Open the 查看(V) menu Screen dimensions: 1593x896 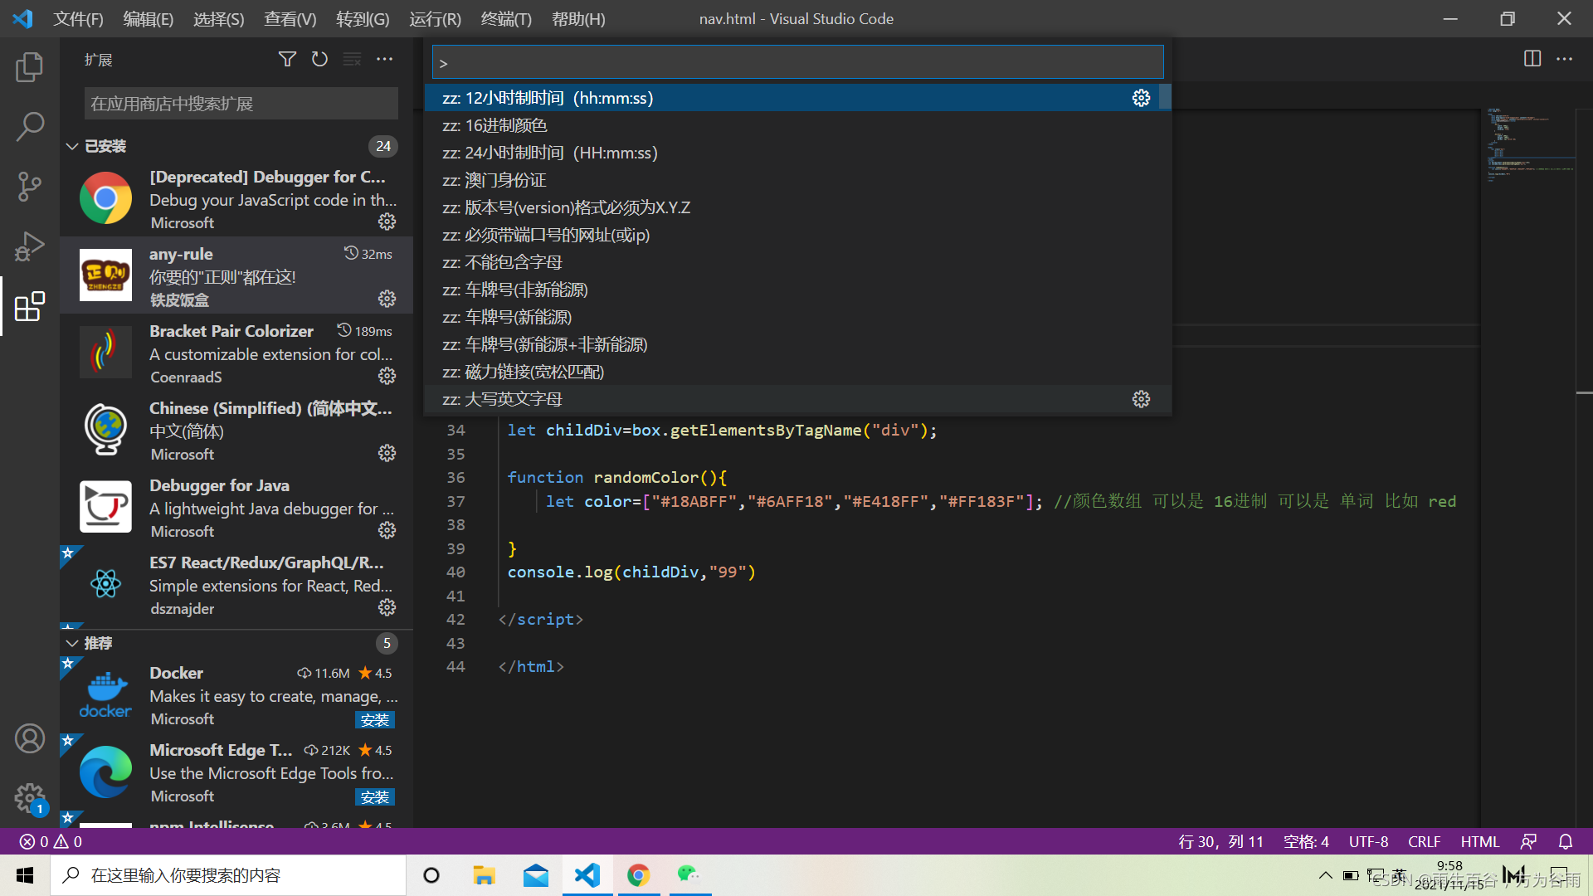290,18
